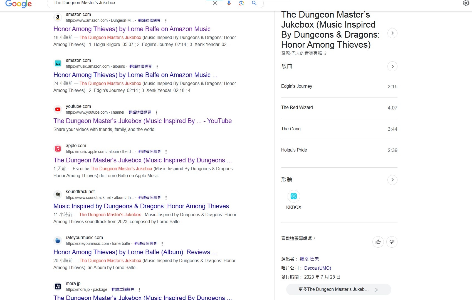Open more options for soundtrack.net result
The width and height of the screenshot is (472, 300).
(x=166, y=198)
